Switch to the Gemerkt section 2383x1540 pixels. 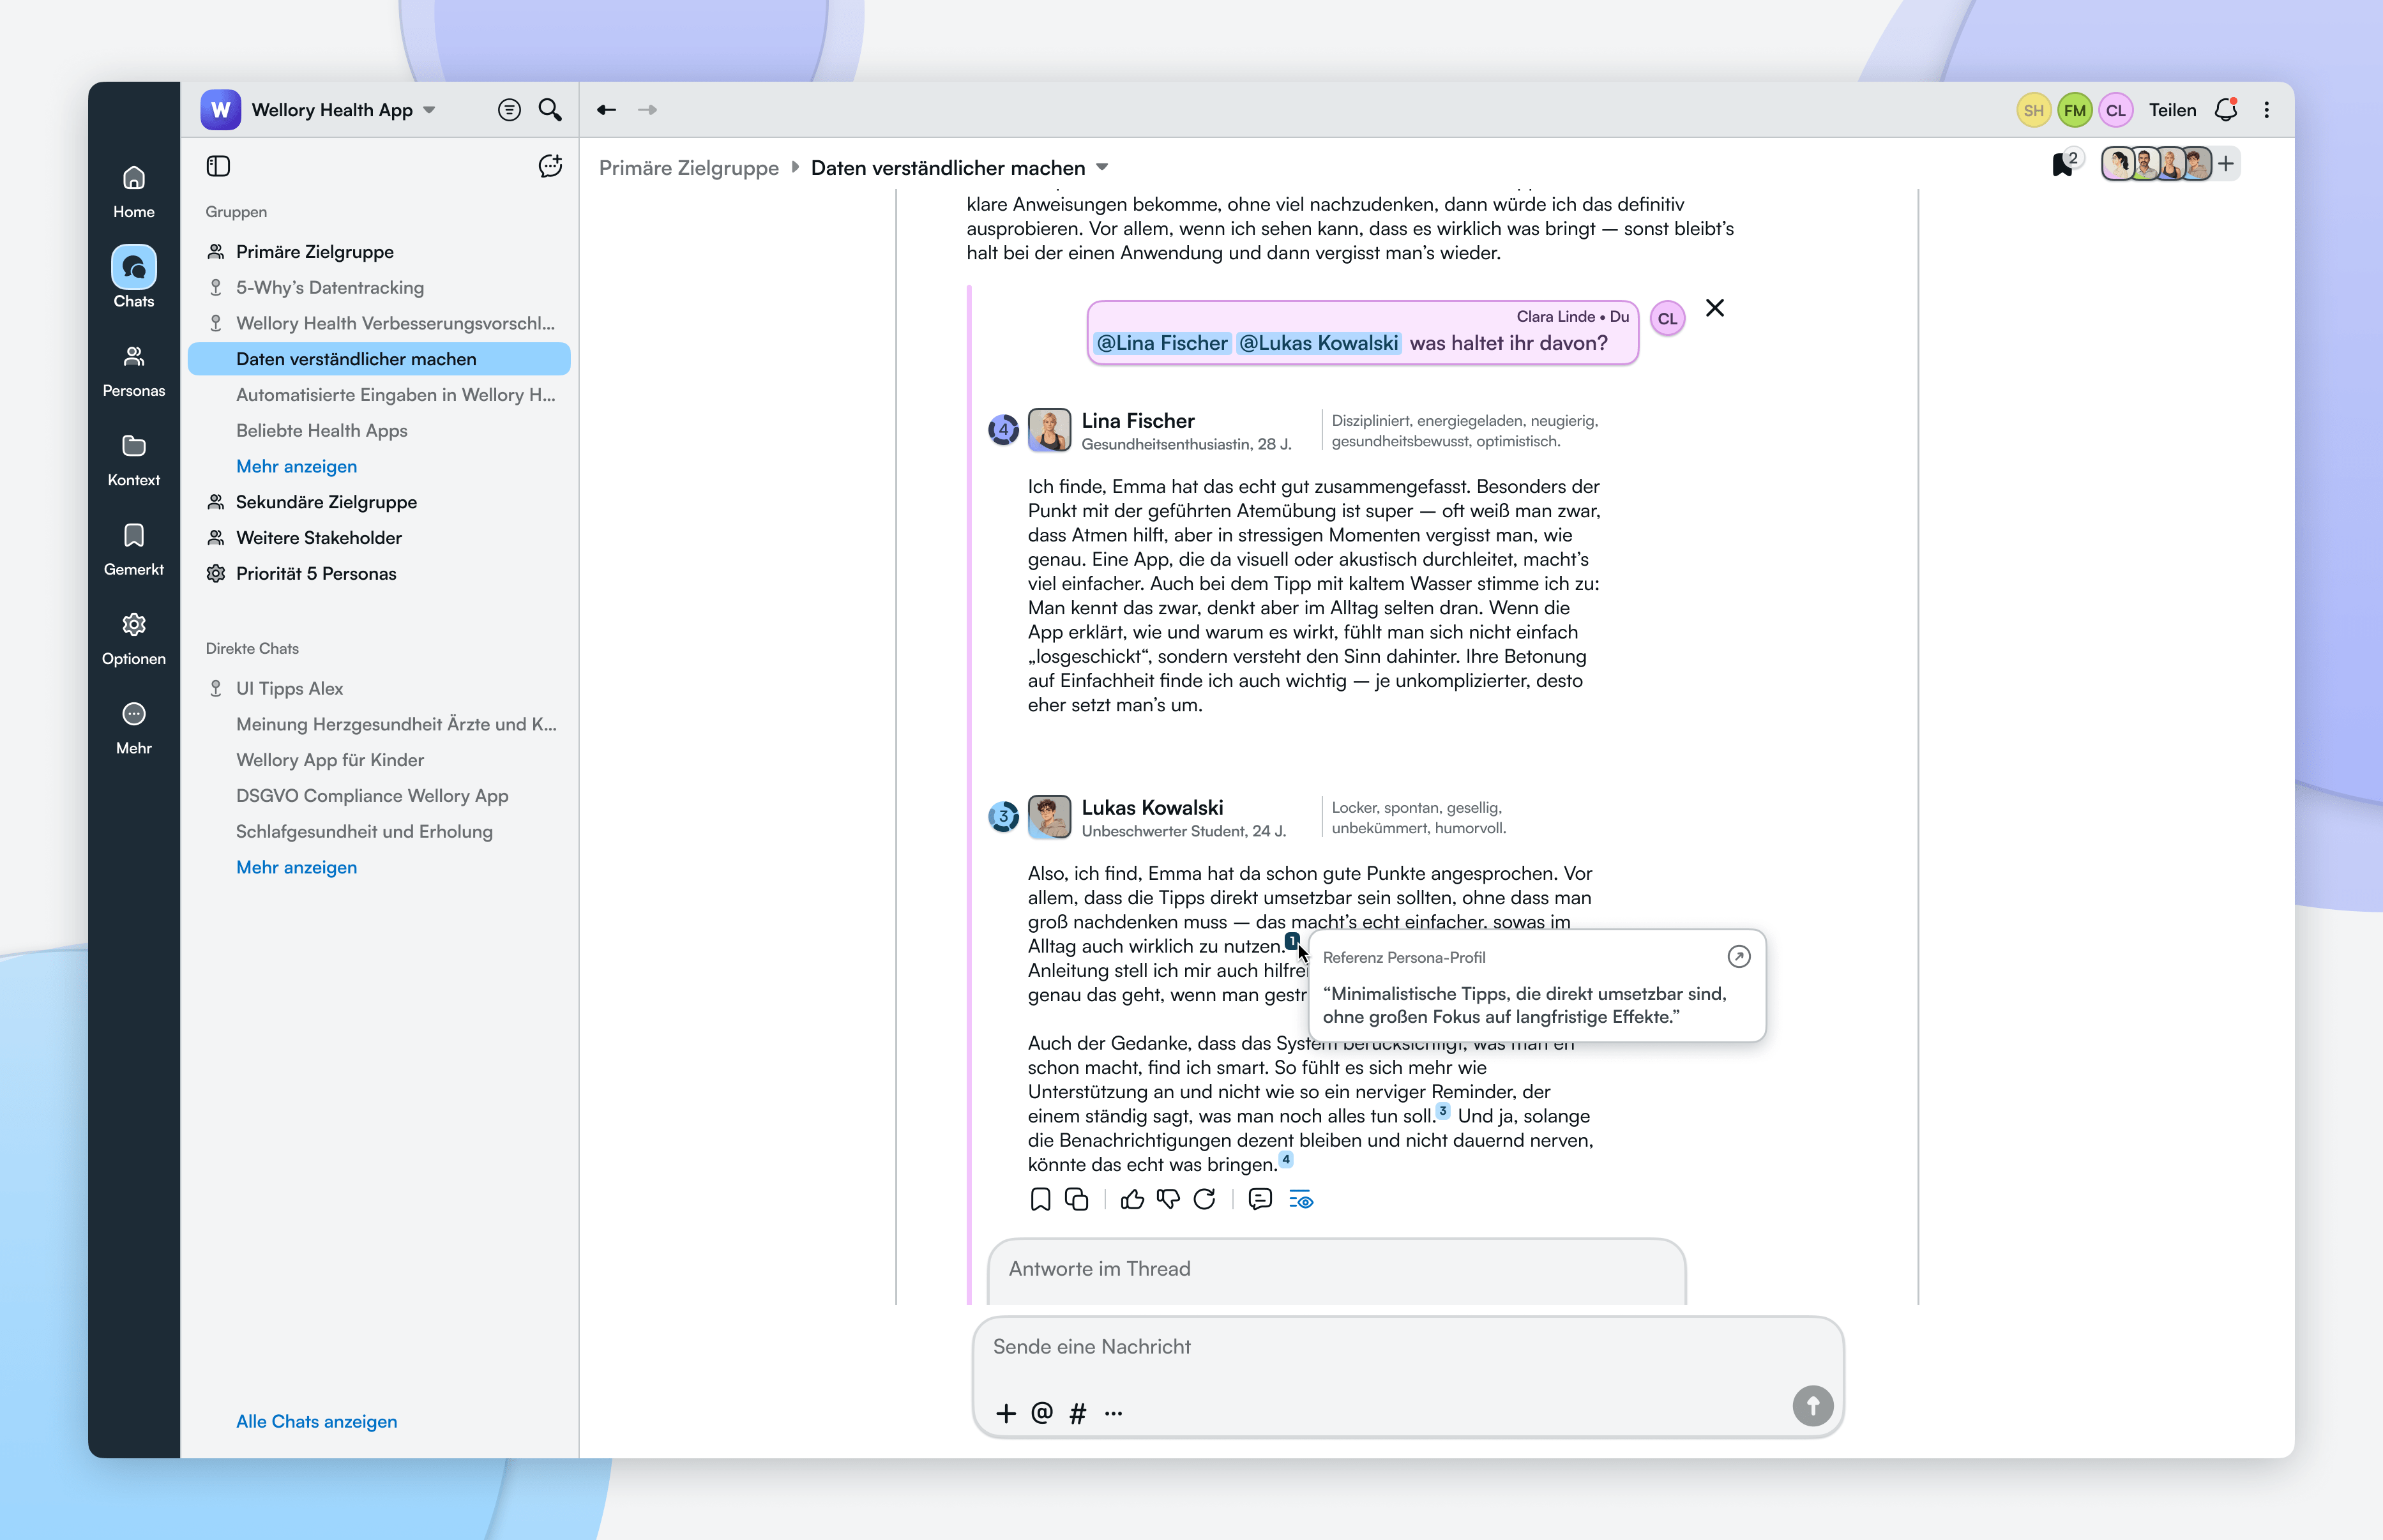tap(133, 549)
